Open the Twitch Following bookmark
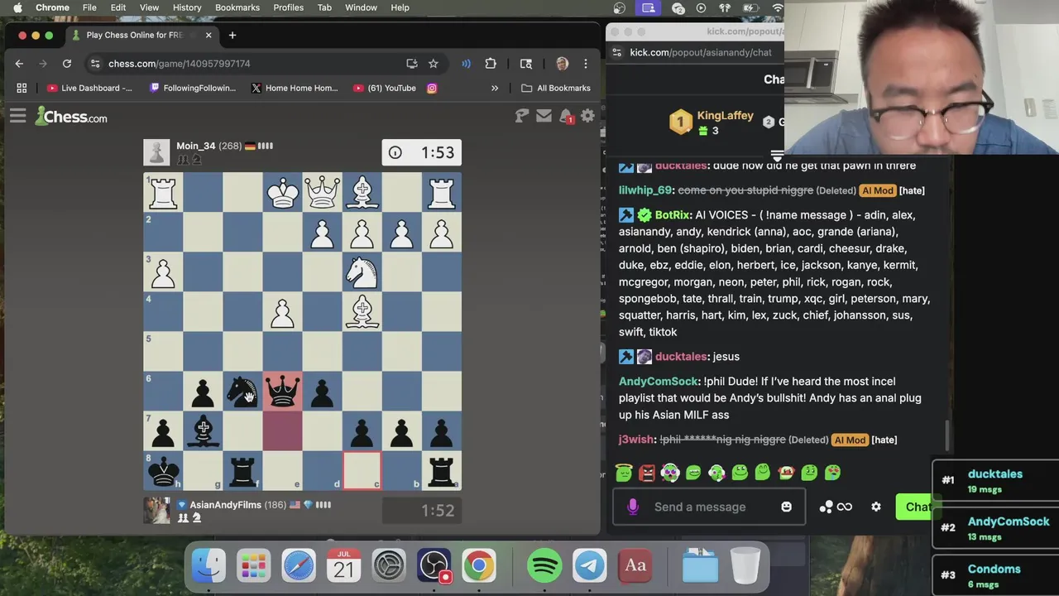 point(193,88)
